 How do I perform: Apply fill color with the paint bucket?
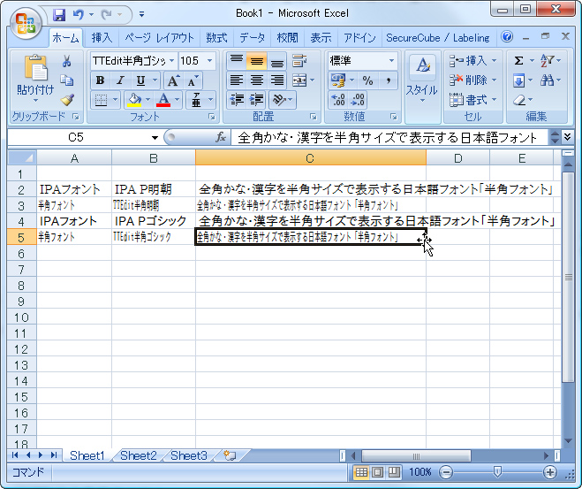pyautogui.click(x=134, y=100)
